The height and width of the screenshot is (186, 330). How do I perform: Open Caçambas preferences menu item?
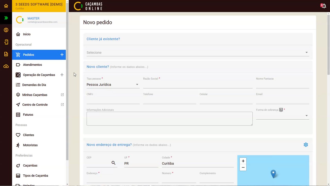pos(39,165)
